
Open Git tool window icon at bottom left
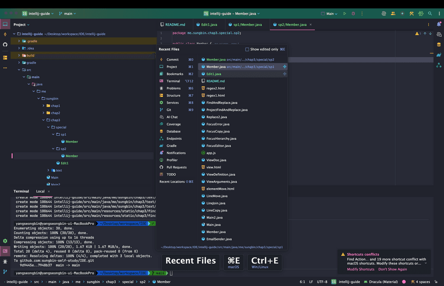click(5, 272)
